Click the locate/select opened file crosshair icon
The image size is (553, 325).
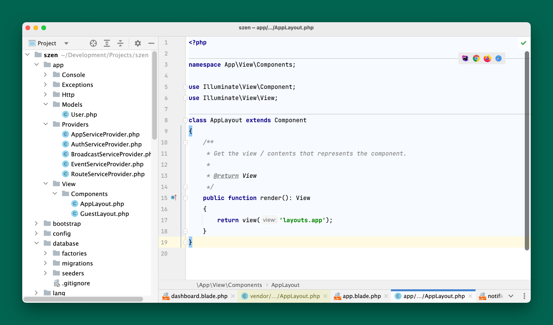coord(93,43)
